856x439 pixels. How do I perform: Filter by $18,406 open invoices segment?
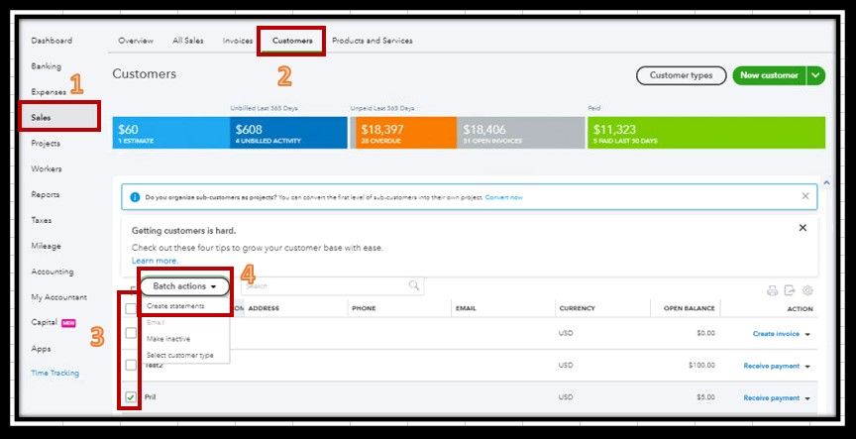(x=520, y=133)
